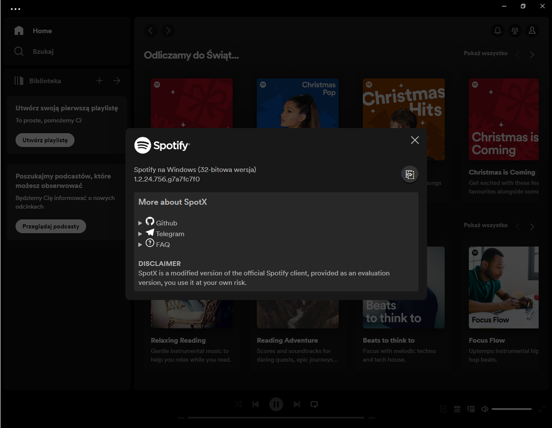Viewport: 552px width, 428px height.
Task: Click Beats to think to title
Action: tap(389, 340)
